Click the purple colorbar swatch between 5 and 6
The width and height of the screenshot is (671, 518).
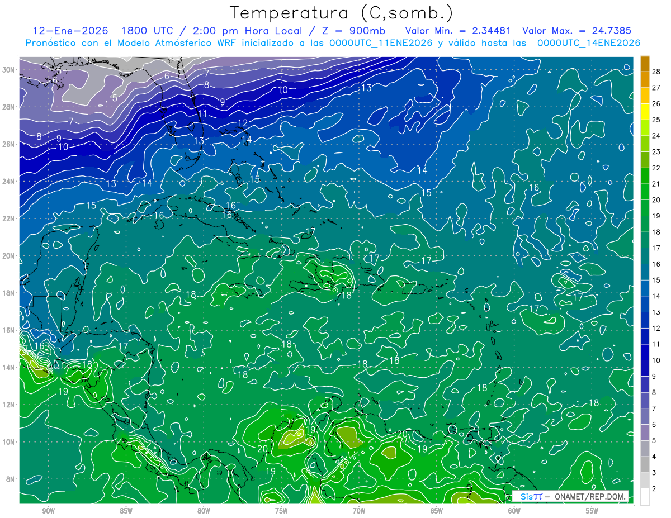[x=645, y=432]
